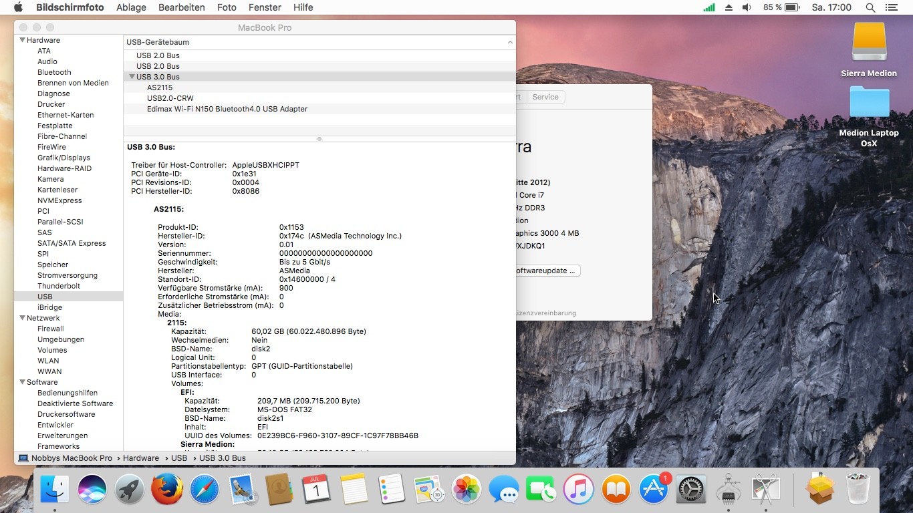Screen dimensions: 913x513
Task: Open the package box icon in Dock
Action: coord(820,490)
